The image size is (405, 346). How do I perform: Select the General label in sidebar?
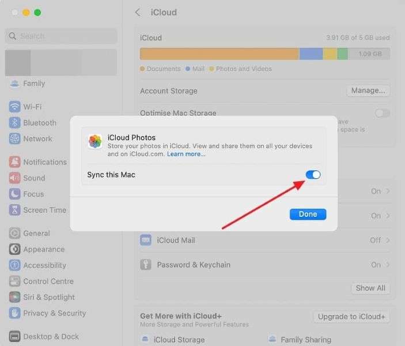(37, 233)
